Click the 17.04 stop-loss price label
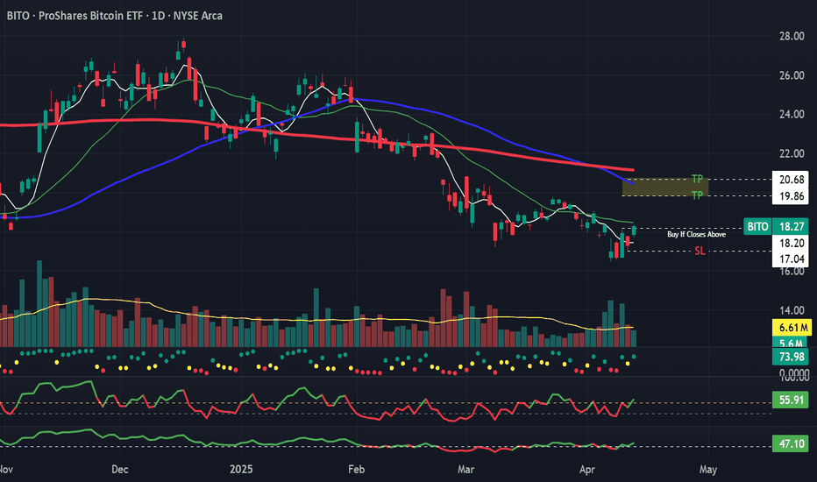 point(791,259)
